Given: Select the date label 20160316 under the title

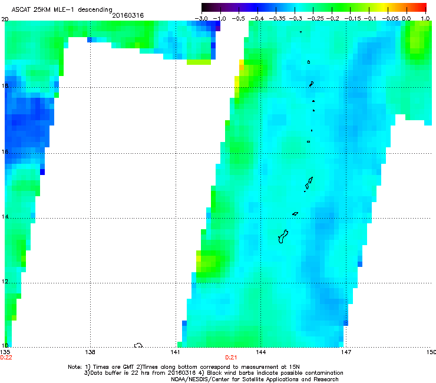Looking at the screenshot, I should click(128, 15).
